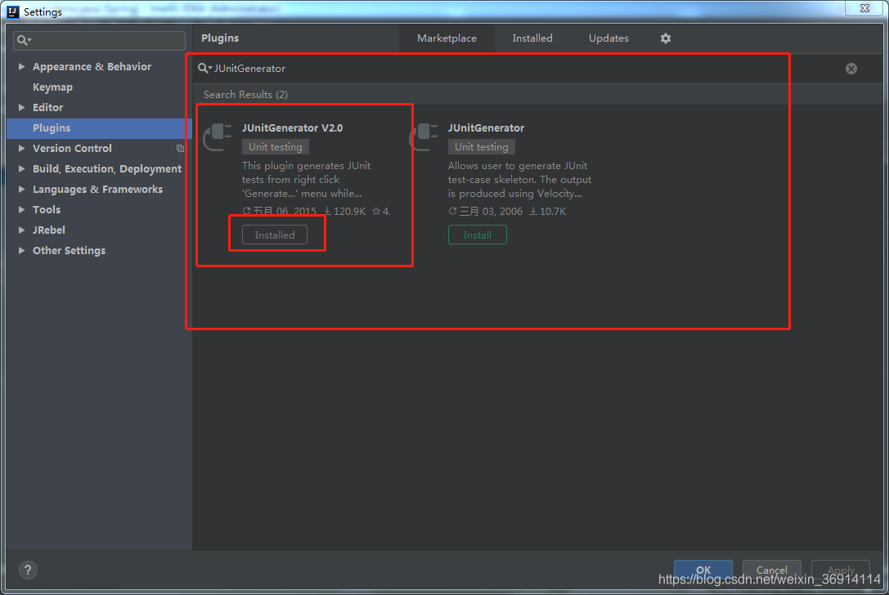Click Unit testing tag of older JUnitGenerator
The width and height of the screenshot is (889, 595).
pos(482,147)
